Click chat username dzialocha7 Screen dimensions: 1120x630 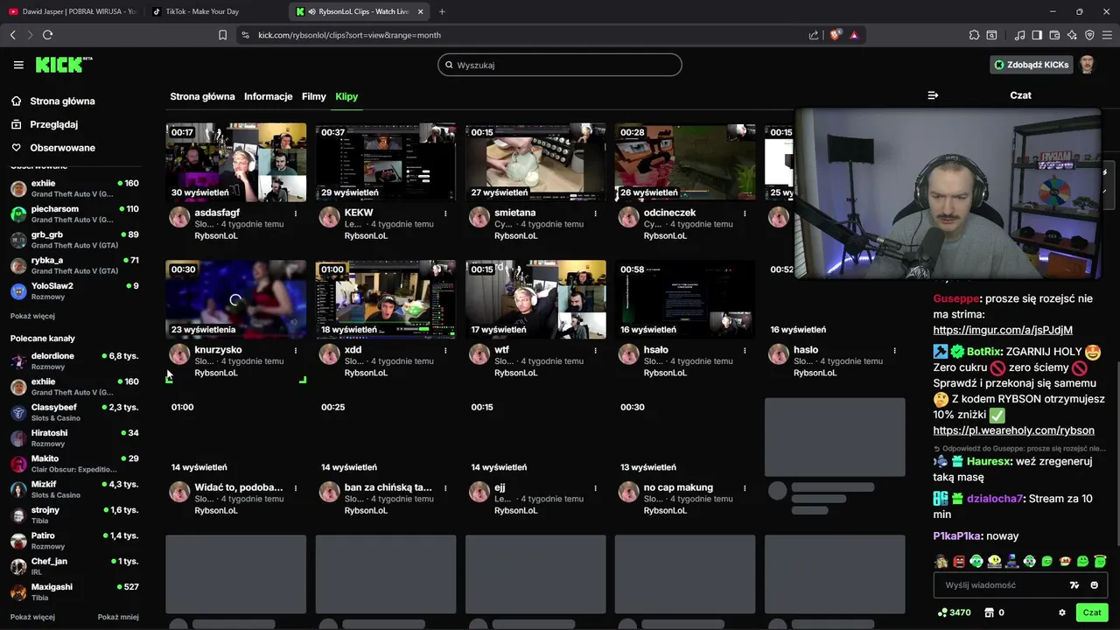coord(995,499)
